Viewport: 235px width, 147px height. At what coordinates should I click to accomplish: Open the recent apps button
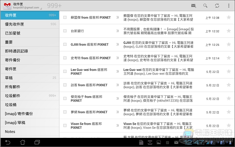click(x=37, y=142)
